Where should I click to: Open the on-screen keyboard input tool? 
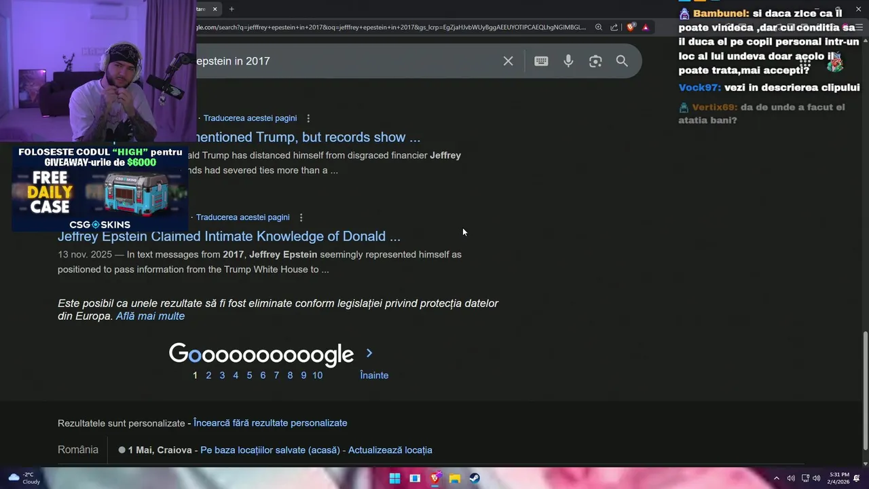tap(541, 61)
